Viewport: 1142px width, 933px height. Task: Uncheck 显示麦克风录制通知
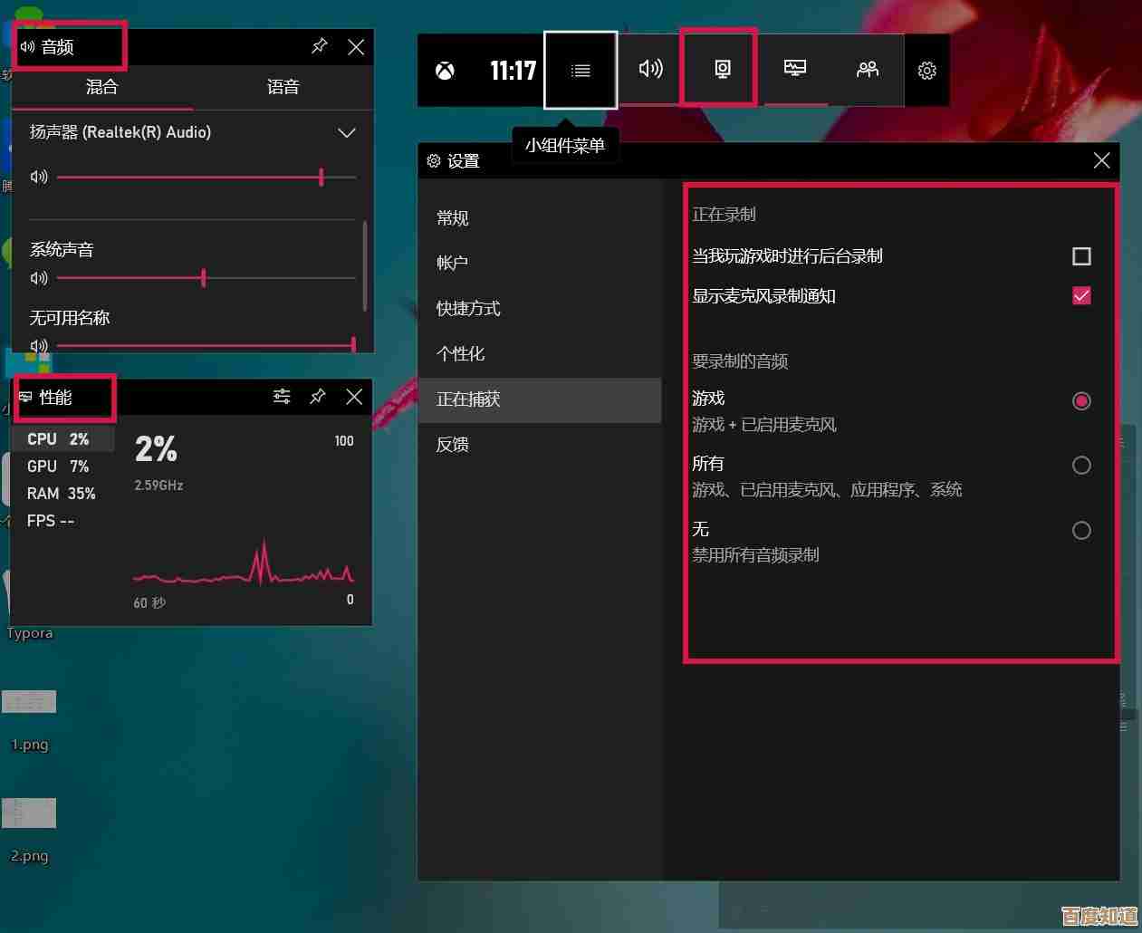1080,295
